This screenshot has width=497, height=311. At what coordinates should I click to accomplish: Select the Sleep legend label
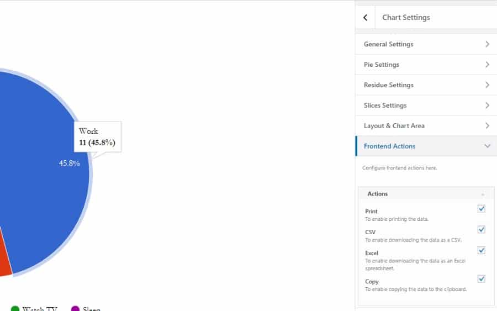(91, 308)
